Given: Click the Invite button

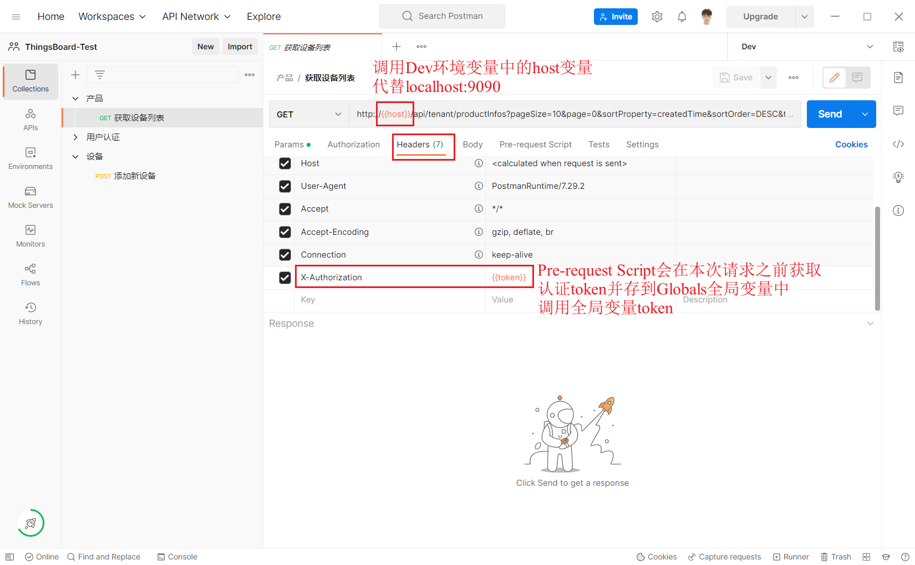Looking at the screenshot, I should (616, 17).
